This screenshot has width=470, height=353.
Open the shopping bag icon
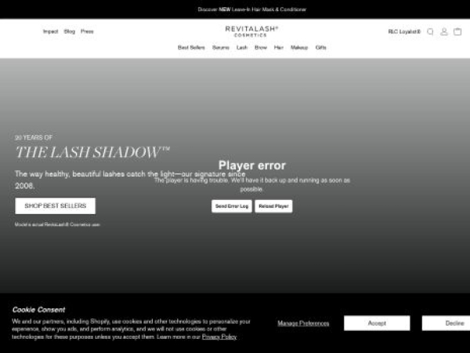coord(457,31)
